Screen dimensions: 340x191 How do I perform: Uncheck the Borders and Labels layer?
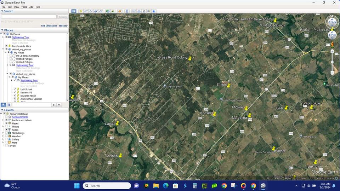click(6, 120)
